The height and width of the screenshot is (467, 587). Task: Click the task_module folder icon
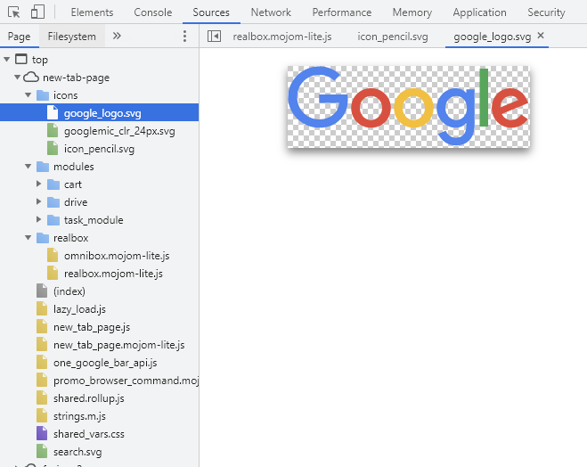coord(53,220)
